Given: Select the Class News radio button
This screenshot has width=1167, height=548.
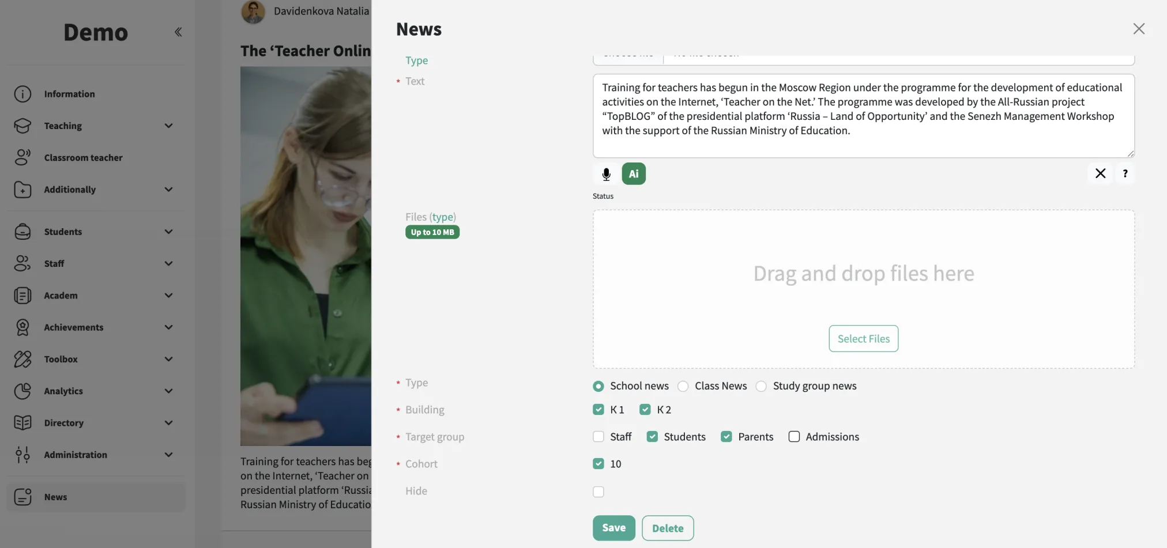Looking at the screenshot, I should (x=683, y=386).
